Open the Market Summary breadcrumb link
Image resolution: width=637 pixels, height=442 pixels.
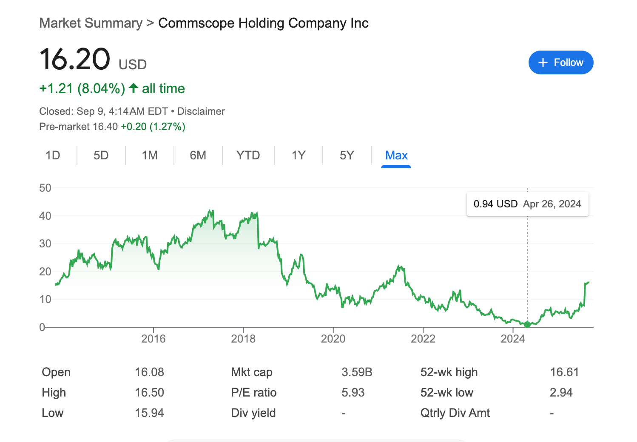(x=91, y=23)
